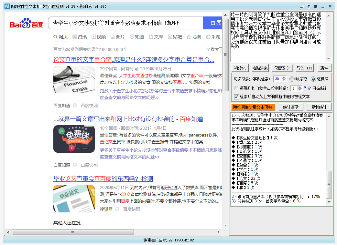Click the down arrow of the text editor scrollbar
This screenshot has height=245, width=337.
[329, 58]
